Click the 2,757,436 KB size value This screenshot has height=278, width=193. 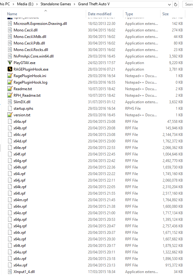(173, 226)
